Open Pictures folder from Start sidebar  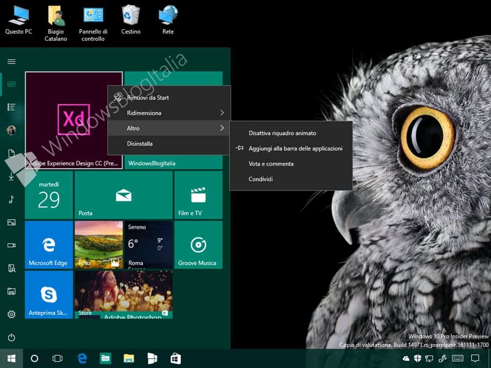[x=12, y=222]
